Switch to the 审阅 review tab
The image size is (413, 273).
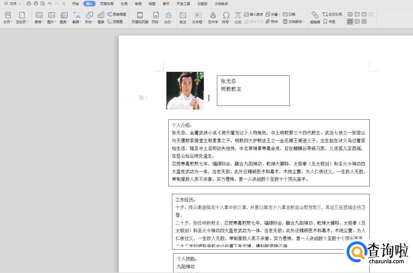pos(138,4)
